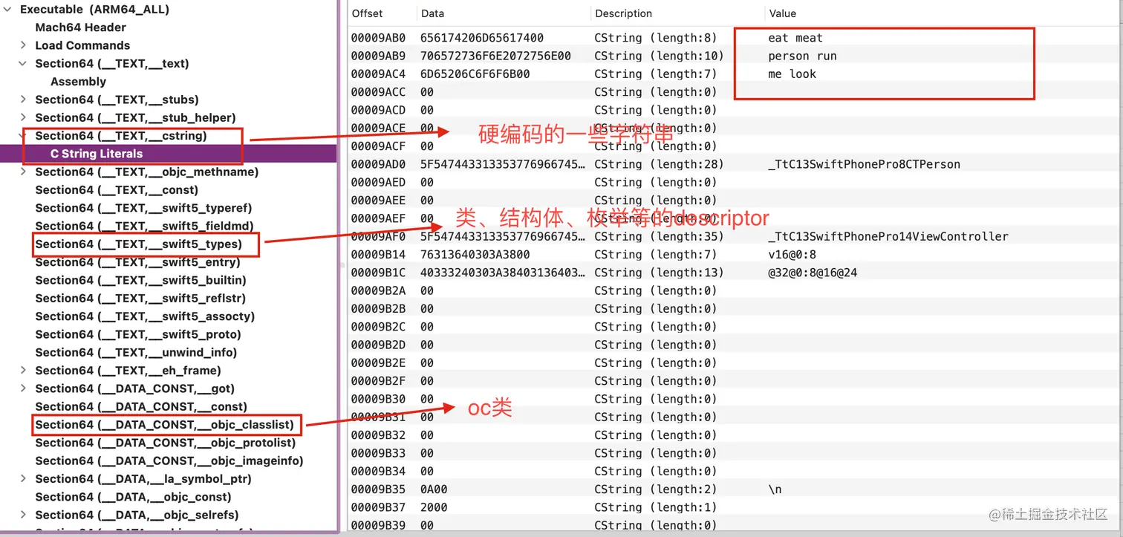Expand Section64 (__TEXT,__stubs)
Image resolution: width=1123 pixels, height=537 pixels.
pos(22,100)
